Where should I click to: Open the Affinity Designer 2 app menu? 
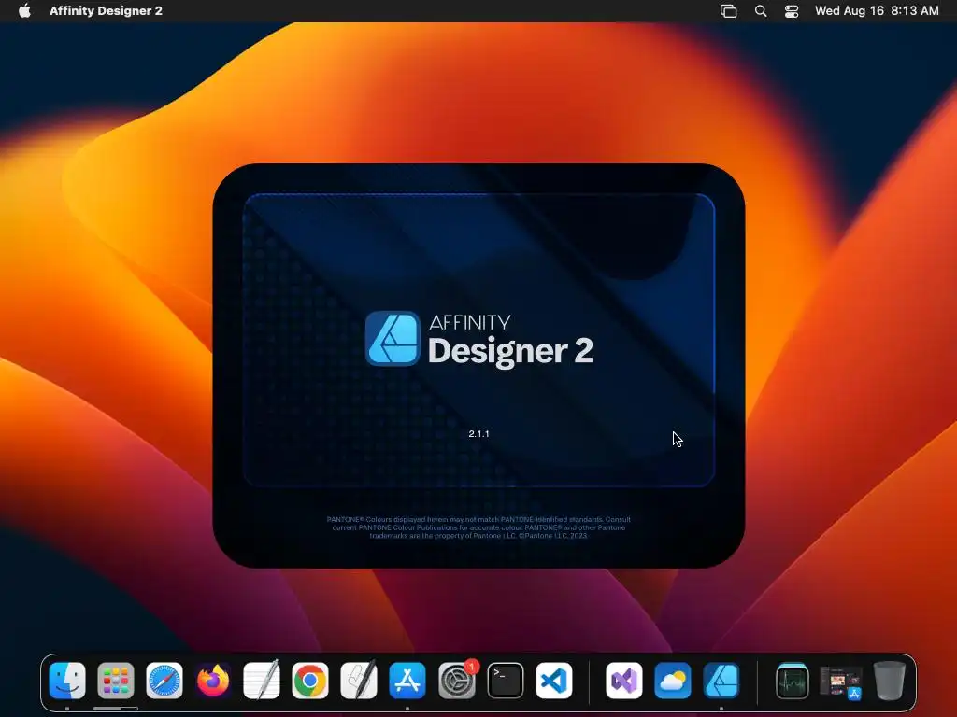tap(106, 10)
